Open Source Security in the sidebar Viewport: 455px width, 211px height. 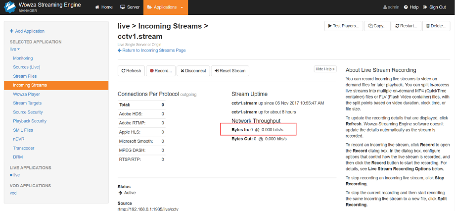pyautogui.click(x=28, y=112)
